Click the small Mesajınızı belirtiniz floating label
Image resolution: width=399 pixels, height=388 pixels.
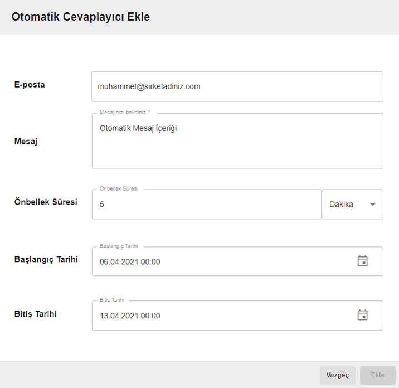[125, 112]
